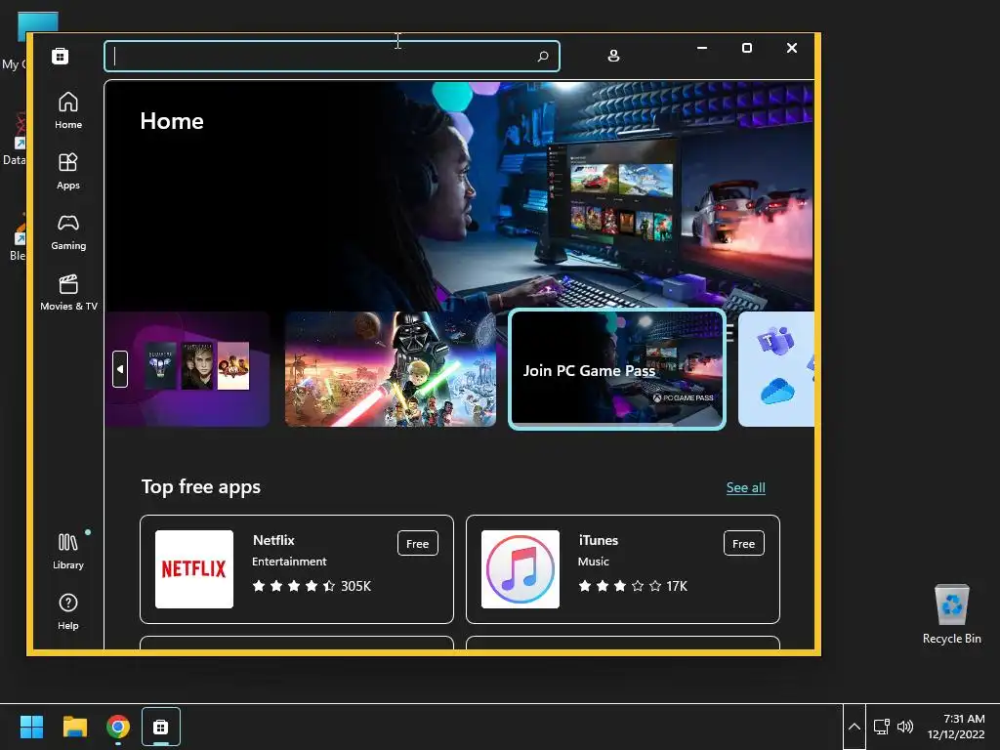
Task: Close the Microsoft Store window
Action: coord(791,48)
